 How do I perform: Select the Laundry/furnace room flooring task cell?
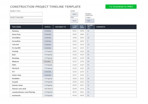coord(26,92)
